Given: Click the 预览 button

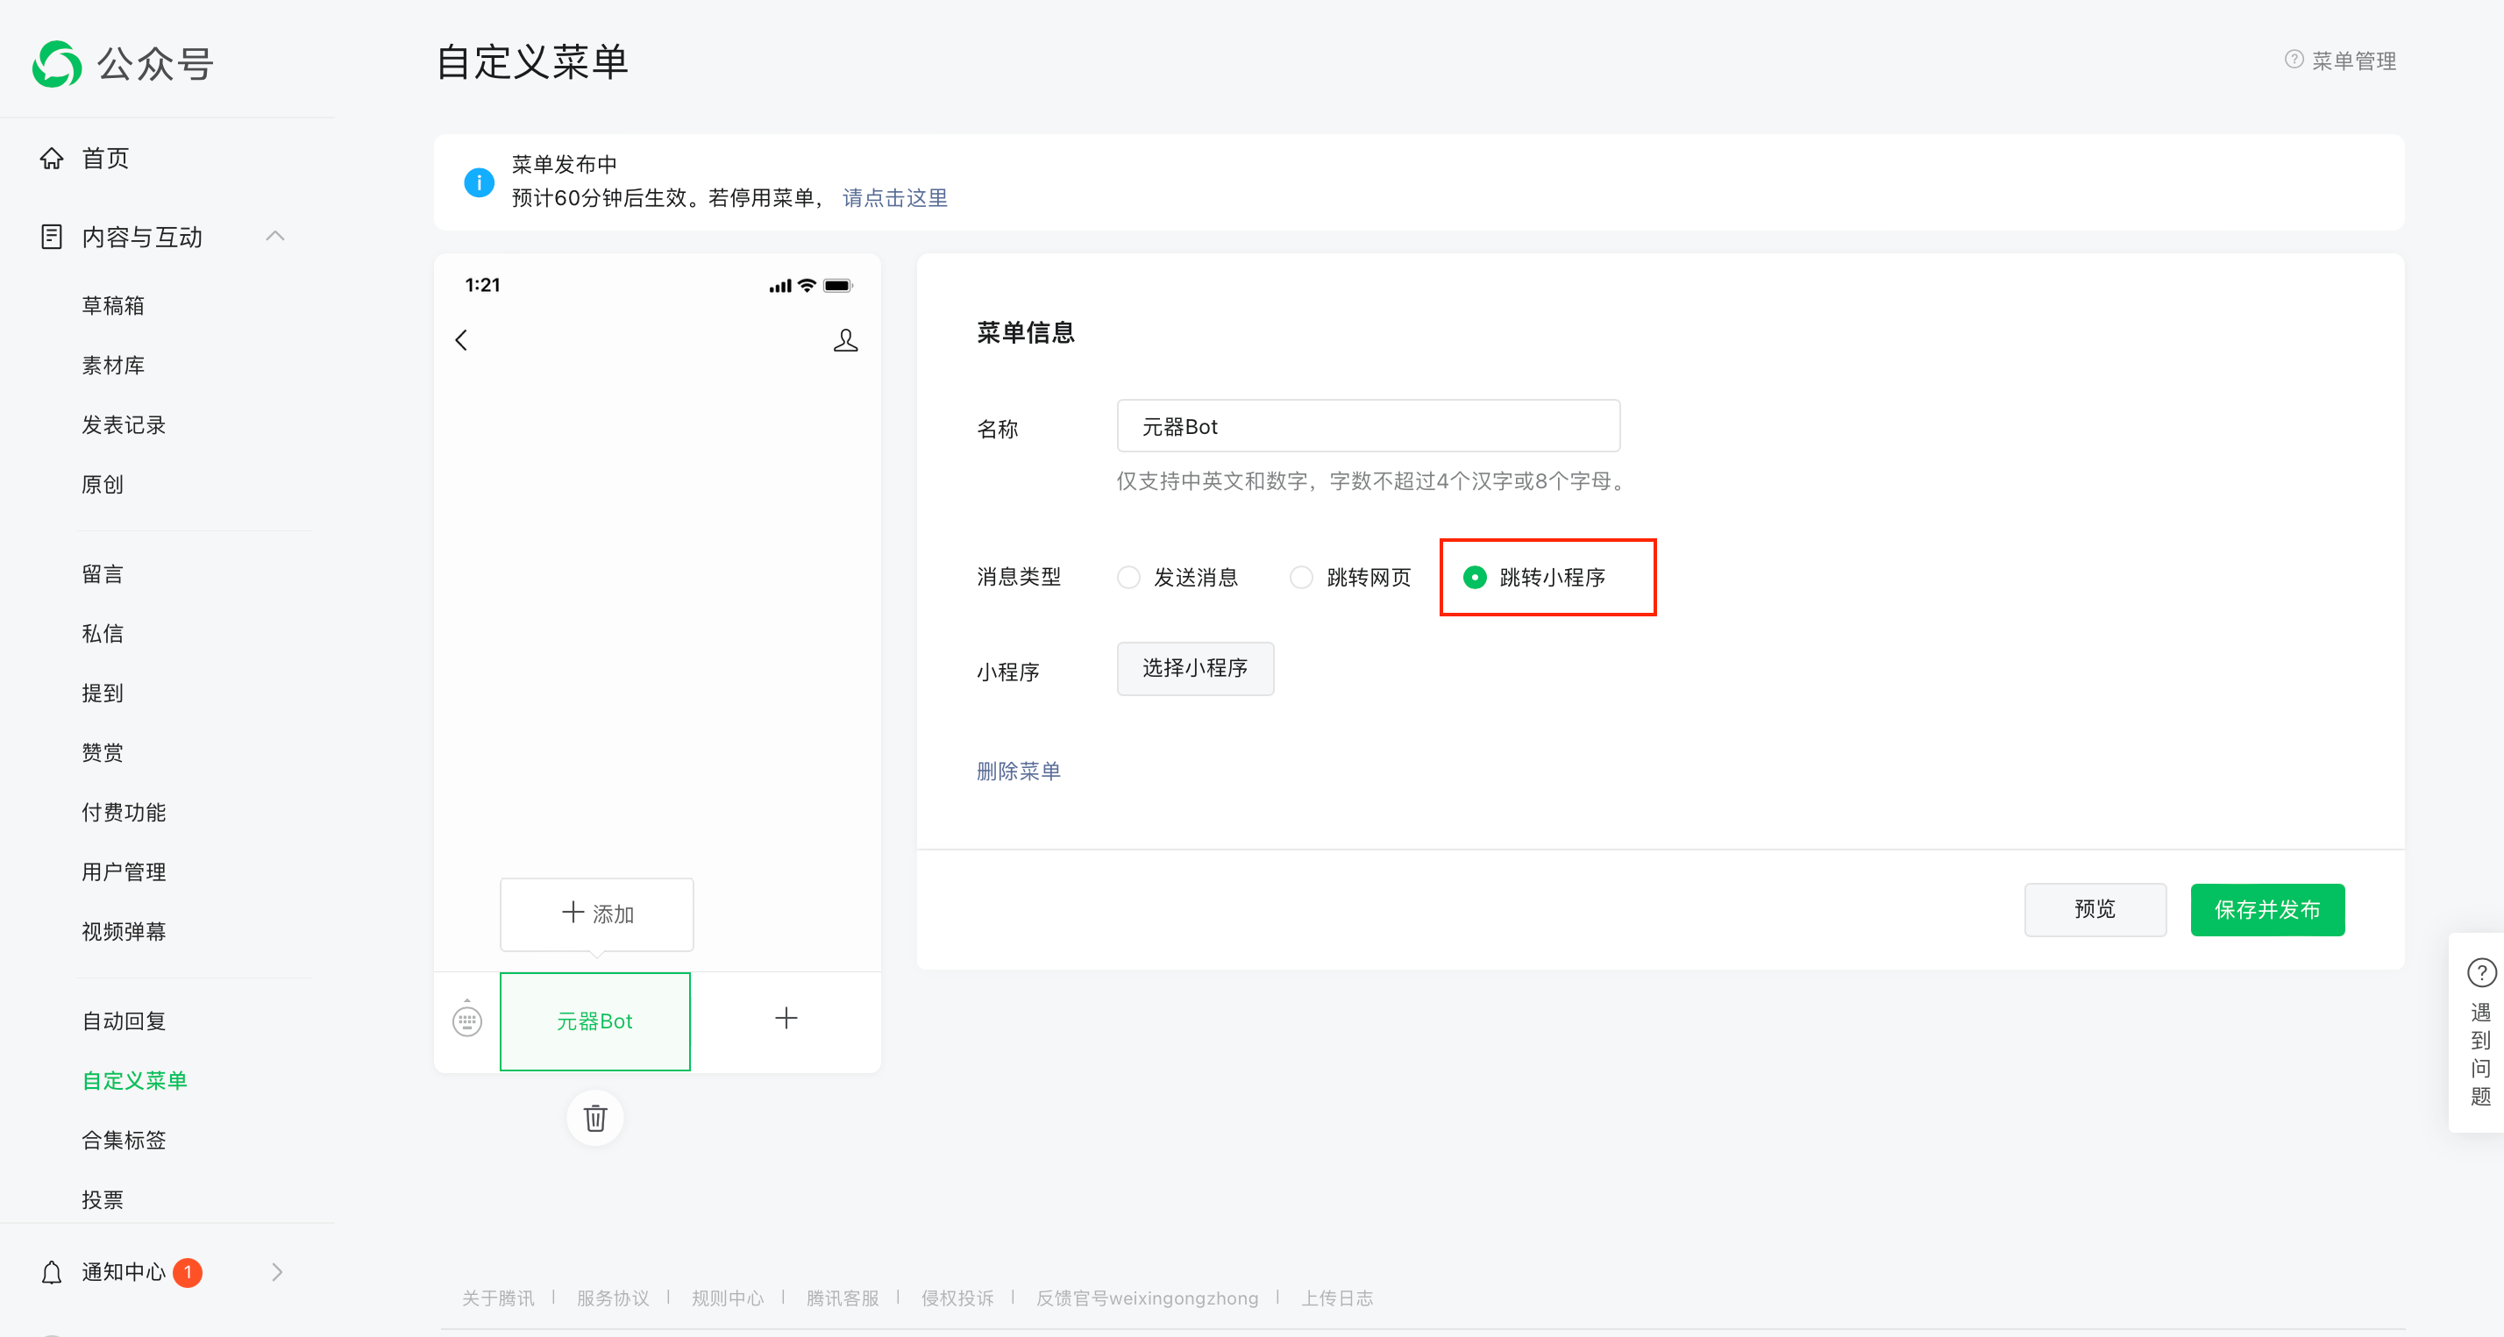Looking at the screenshot, I should pos(2095,910).
